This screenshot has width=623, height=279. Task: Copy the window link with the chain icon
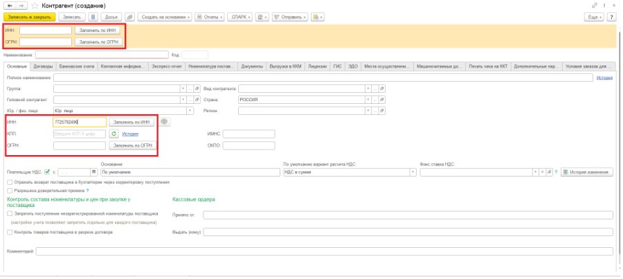pos(595,6)
